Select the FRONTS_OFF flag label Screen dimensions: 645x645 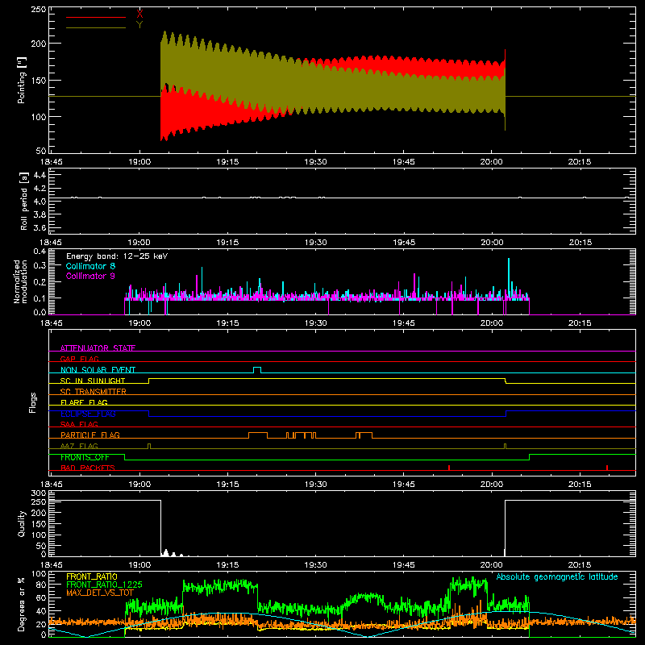[85, 457]
